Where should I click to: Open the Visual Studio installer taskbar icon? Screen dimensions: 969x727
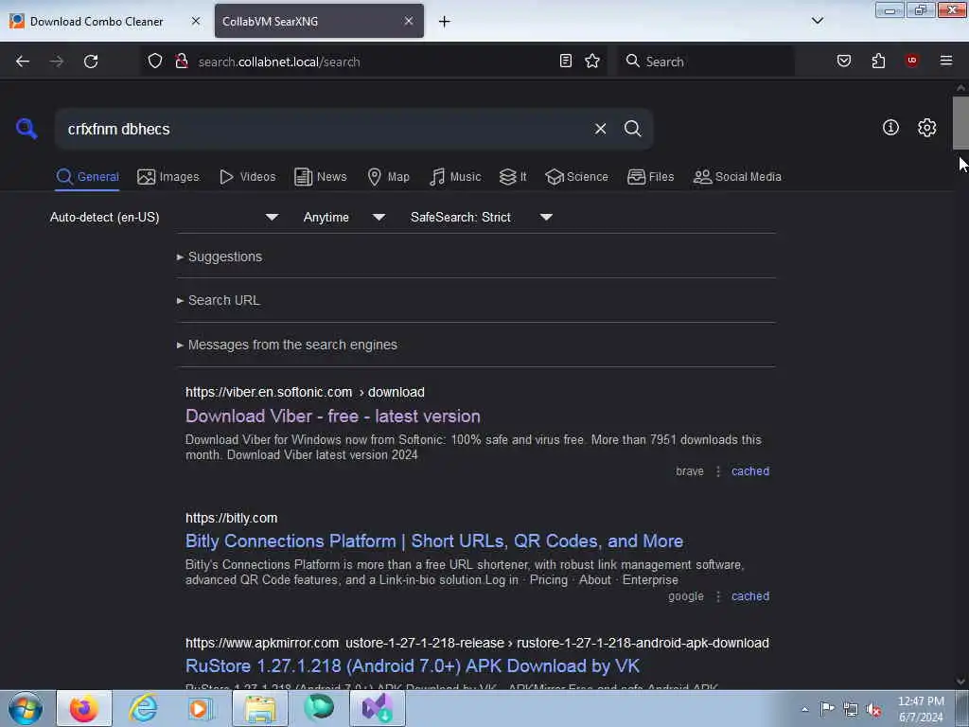click(378, 708)
